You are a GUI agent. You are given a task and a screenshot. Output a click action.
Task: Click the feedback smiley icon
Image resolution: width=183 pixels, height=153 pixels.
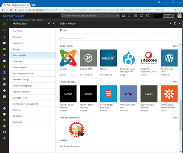pos(142,16)
